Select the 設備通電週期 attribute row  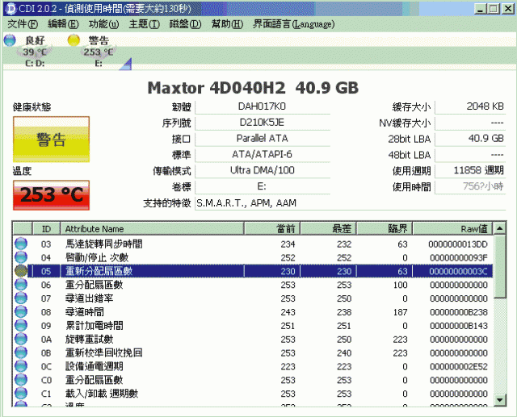[253, 366]
